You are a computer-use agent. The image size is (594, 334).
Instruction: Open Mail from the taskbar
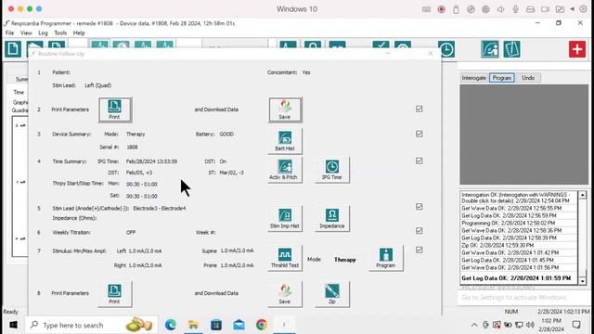(x=239, y=325)
